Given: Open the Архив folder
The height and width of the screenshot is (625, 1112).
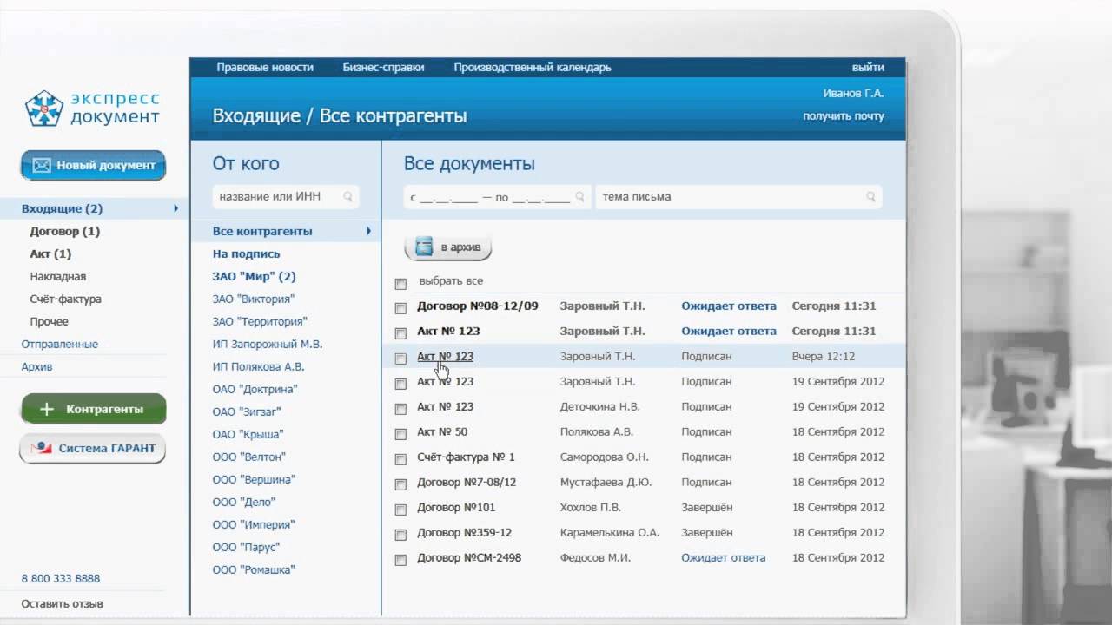Looking at the screenshot, I should pyautogui.click(x=37, y=366).
